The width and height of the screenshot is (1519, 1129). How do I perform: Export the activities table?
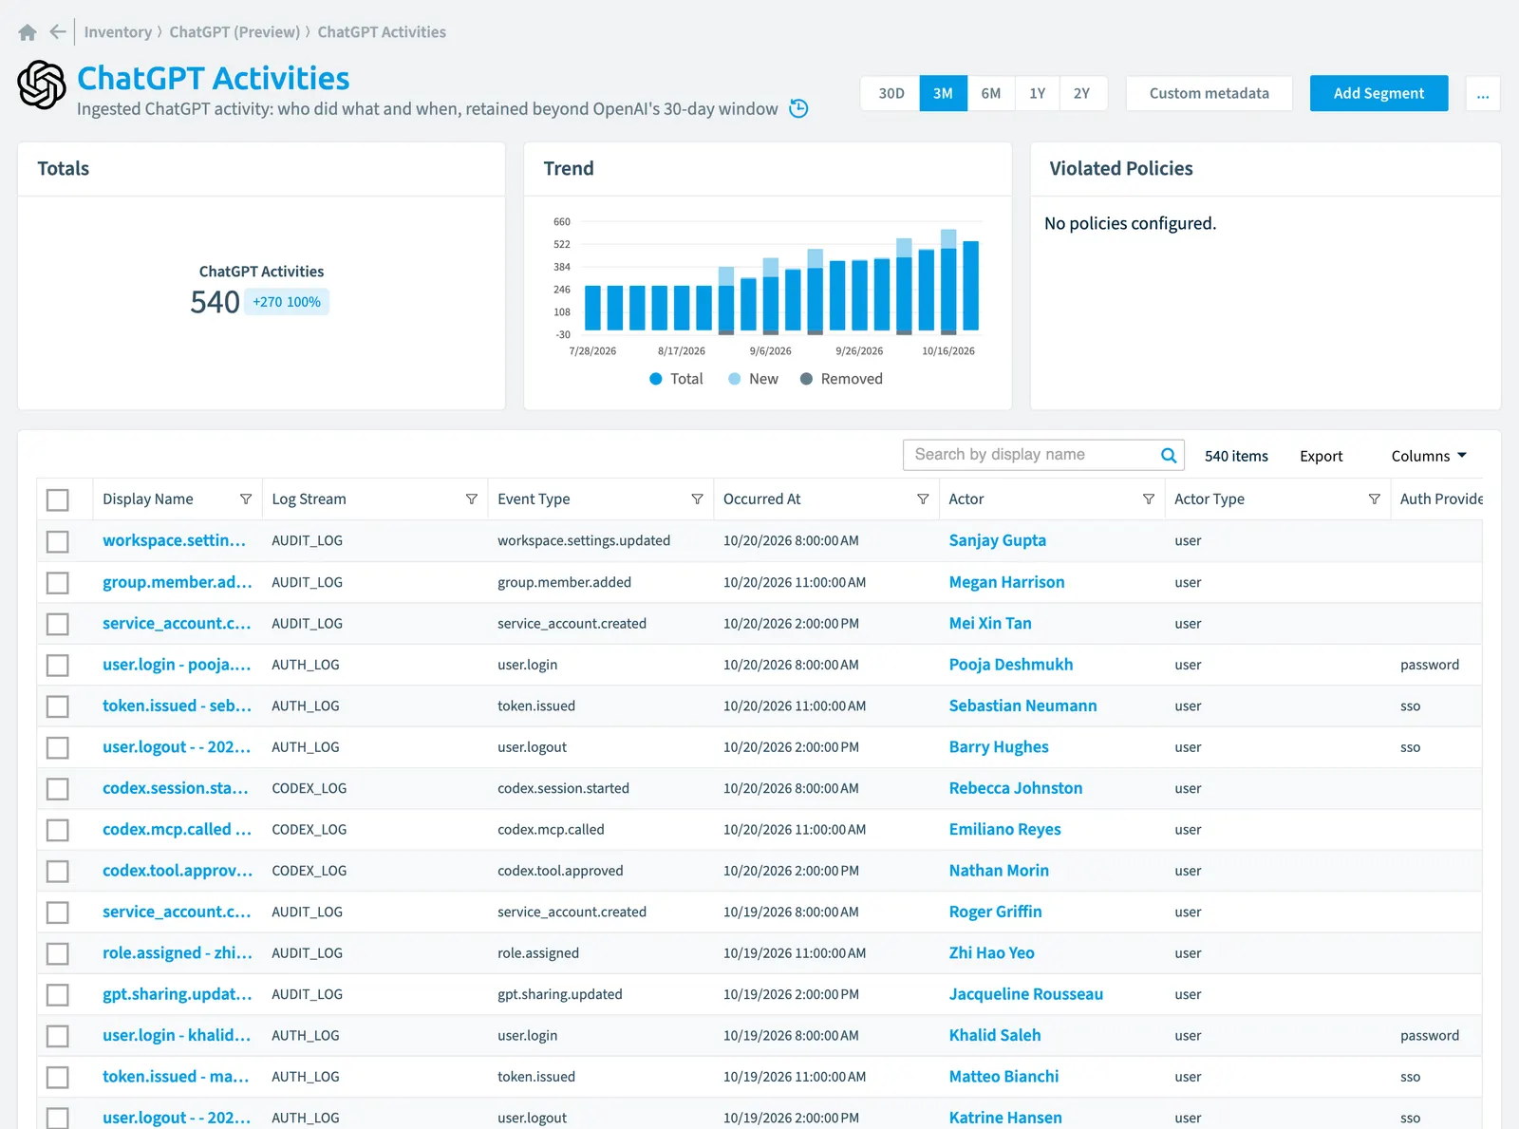point(1321,456)
